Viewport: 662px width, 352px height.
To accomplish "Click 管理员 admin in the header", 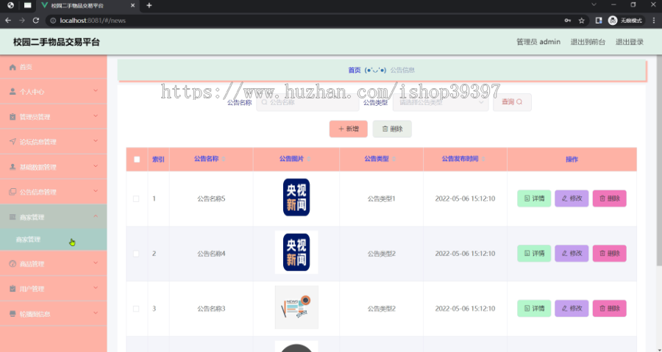I will [538, 42].
